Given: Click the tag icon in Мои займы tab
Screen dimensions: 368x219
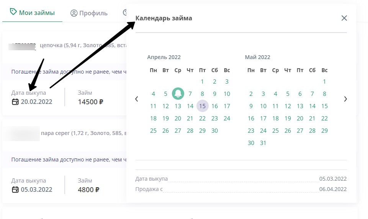Looking at the screenshot, I should [x=13, y=12].
